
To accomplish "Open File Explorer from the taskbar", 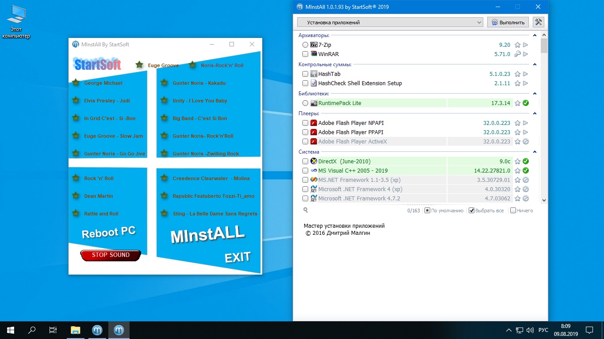I will (76, 330).
